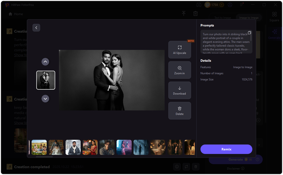Click the Generate button in background window
The height and width of the screenshot is (175, 283).
pos(236,159)
